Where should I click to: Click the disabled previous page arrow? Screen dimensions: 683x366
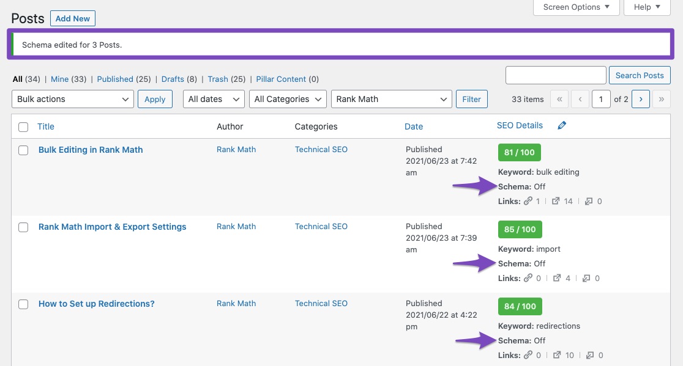point(580,99)
